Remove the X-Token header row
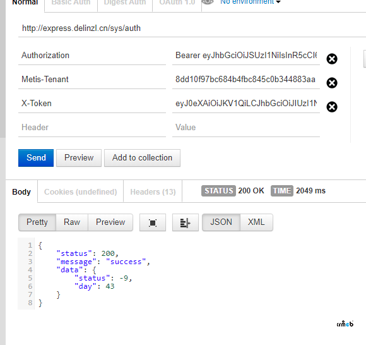 coord(332,107)
